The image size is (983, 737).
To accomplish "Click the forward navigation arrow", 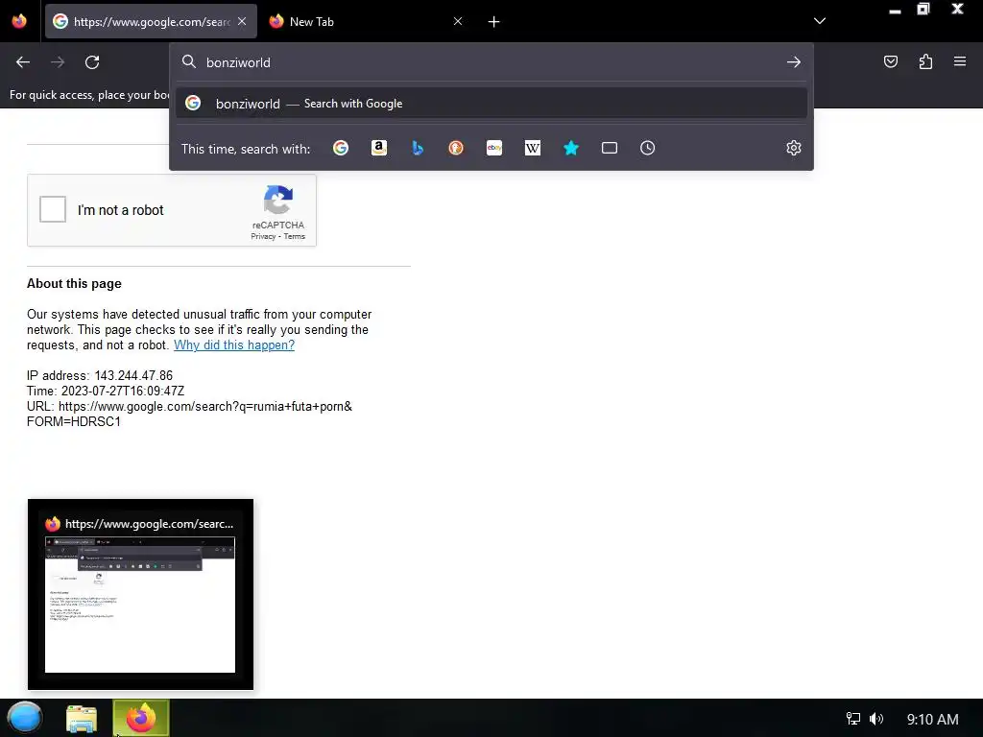I will 58,62.
